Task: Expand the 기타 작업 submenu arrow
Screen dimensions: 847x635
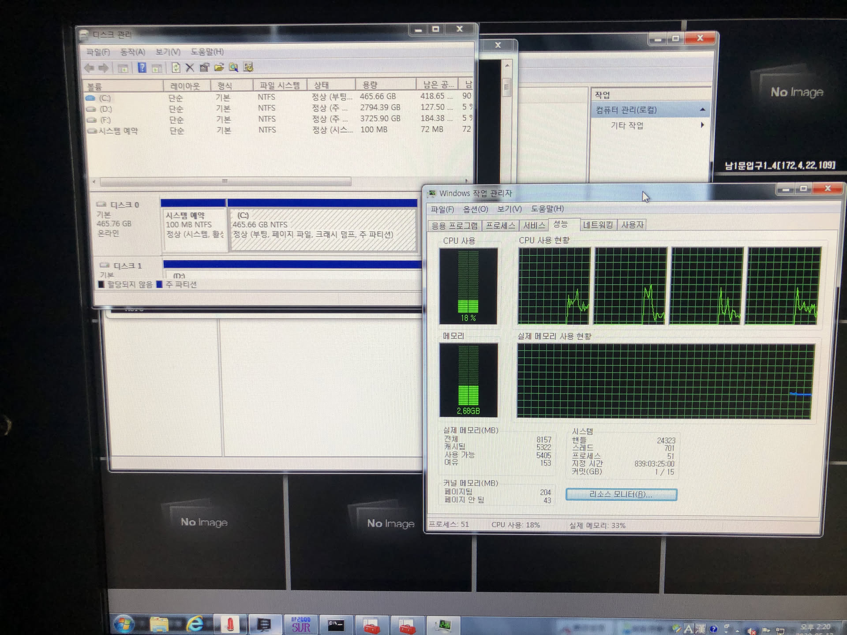Action: [702, 125]
